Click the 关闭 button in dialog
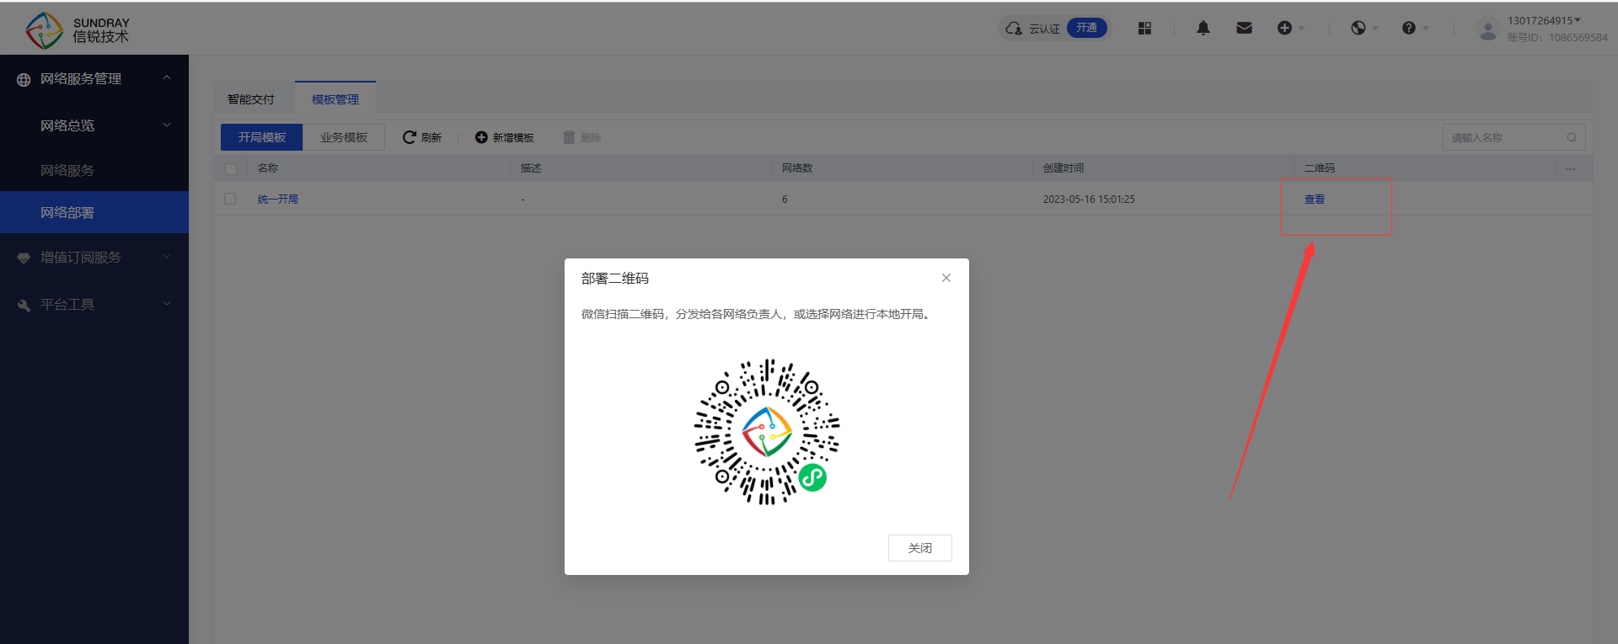Viewport: 1618px width, 644px height. tap(919, 548)
